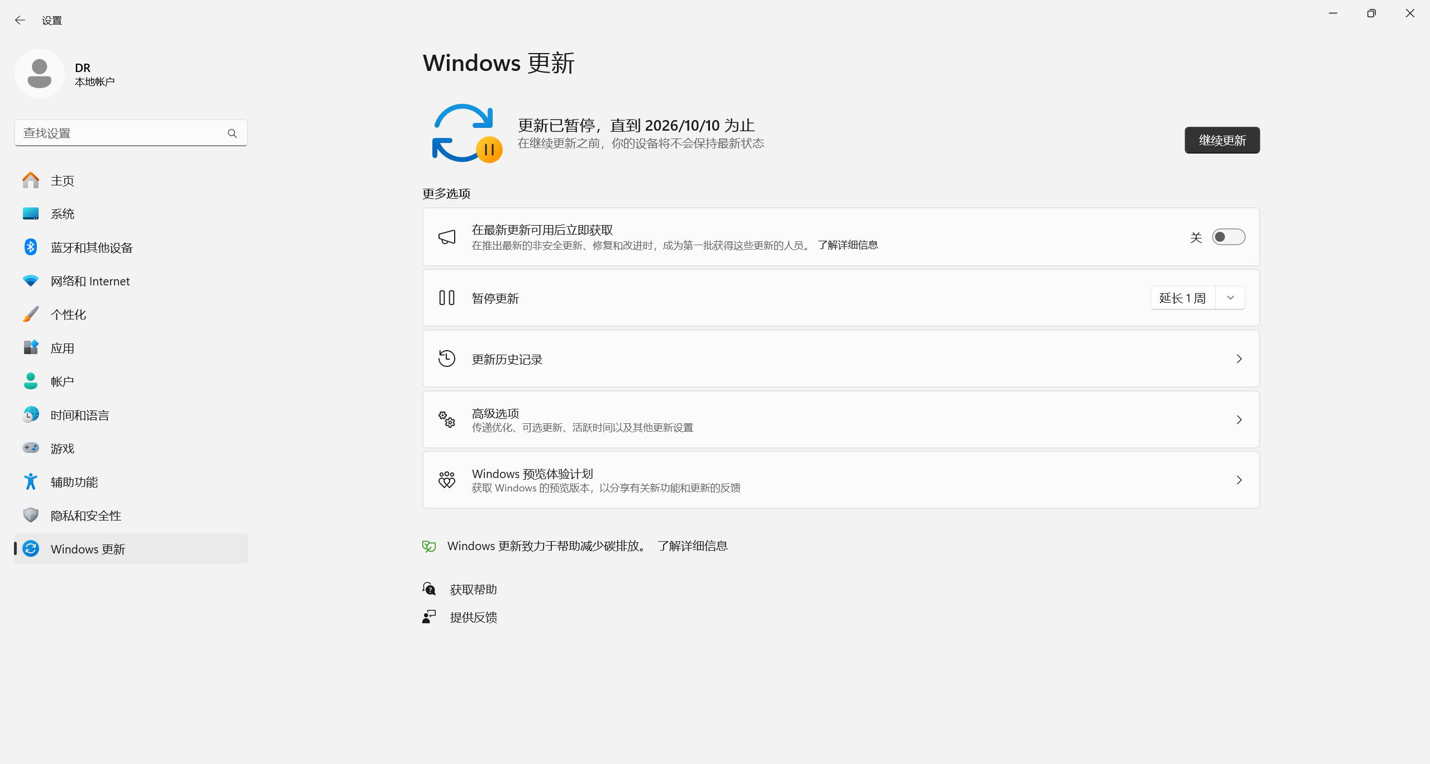1430x764 pixels.
Task: Open the 应用 sidebar entry
Action: tap(131, 348)
